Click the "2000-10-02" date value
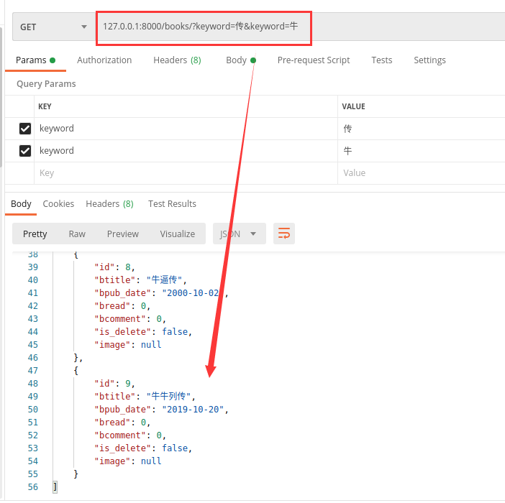Screen dimensions: 505x503 (193, 293)
